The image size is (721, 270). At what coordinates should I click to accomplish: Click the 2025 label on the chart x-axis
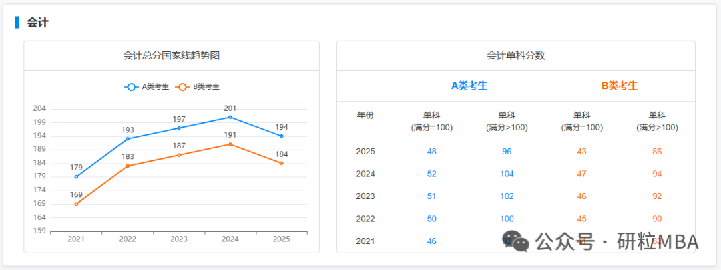point(282,239)
